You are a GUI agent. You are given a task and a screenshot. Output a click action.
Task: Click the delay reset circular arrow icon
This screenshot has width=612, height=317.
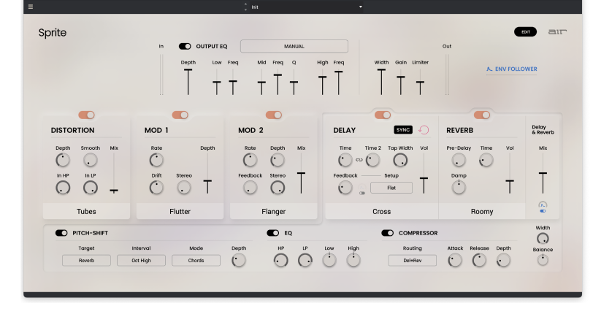tap(424, 130)
